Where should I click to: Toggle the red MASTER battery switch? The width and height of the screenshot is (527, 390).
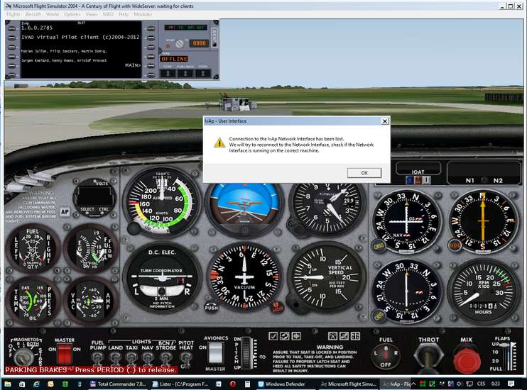point(64,355)
